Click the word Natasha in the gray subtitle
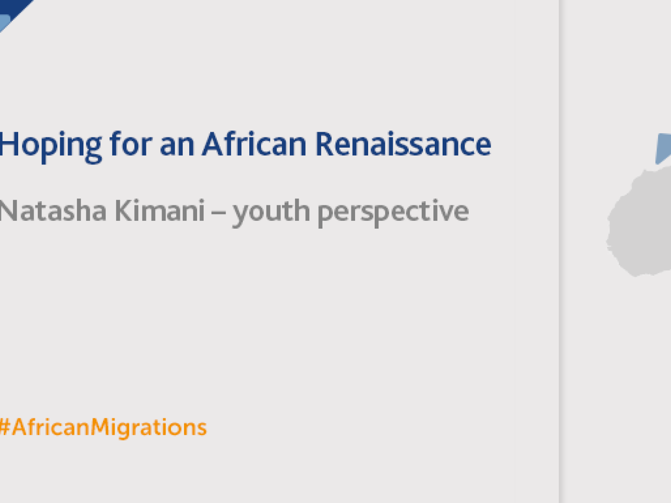Screen dimensions: 671x503 coord(53,211)
